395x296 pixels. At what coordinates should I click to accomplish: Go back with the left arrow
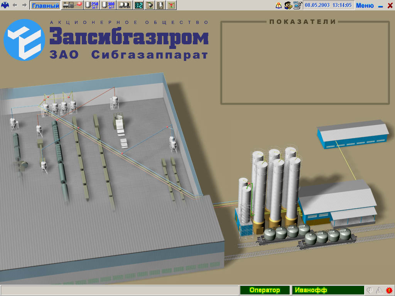point(15,5)
